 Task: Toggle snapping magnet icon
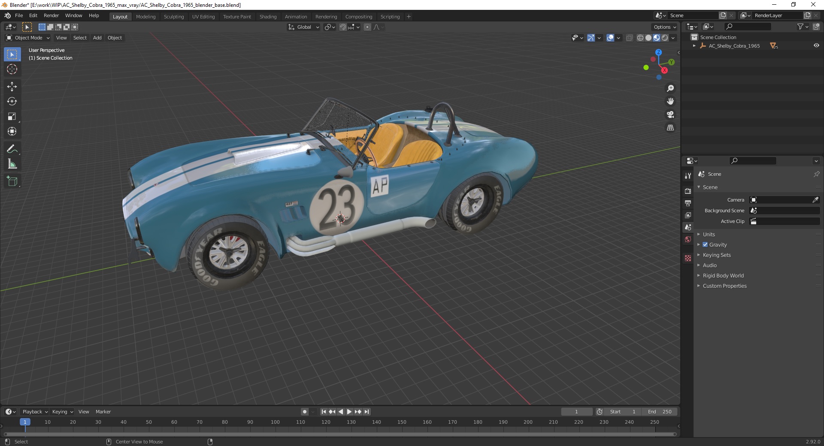pos(343,27)
